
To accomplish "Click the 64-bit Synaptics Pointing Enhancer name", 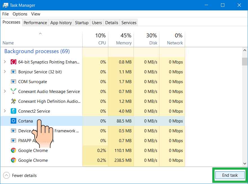I will (x=49, y=62).
